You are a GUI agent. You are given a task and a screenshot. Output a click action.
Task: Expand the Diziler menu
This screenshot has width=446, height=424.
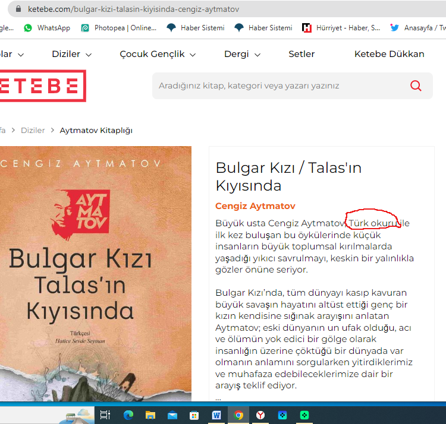coord(72,54)
